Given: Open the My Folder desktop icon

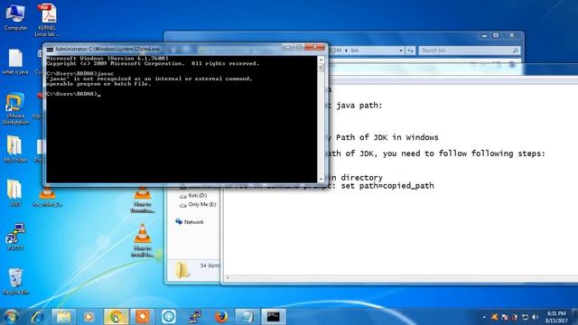Looking at the screenshot, I should pos(15,149).
